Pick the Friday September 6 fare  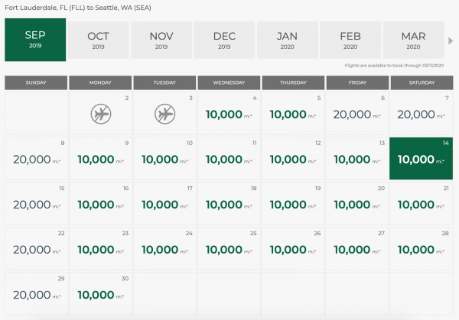[x=357, y=115]
